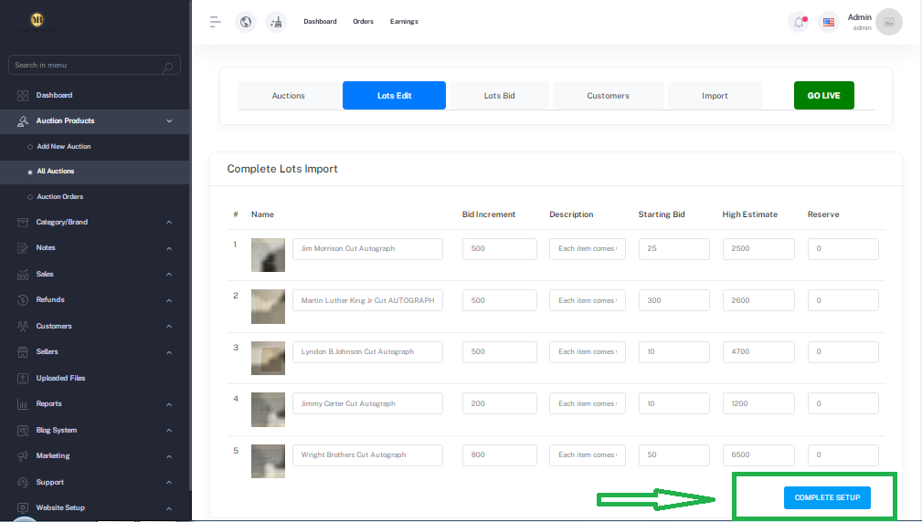
Task: Expand the Sales menu chevron
Action: point(169,274)
